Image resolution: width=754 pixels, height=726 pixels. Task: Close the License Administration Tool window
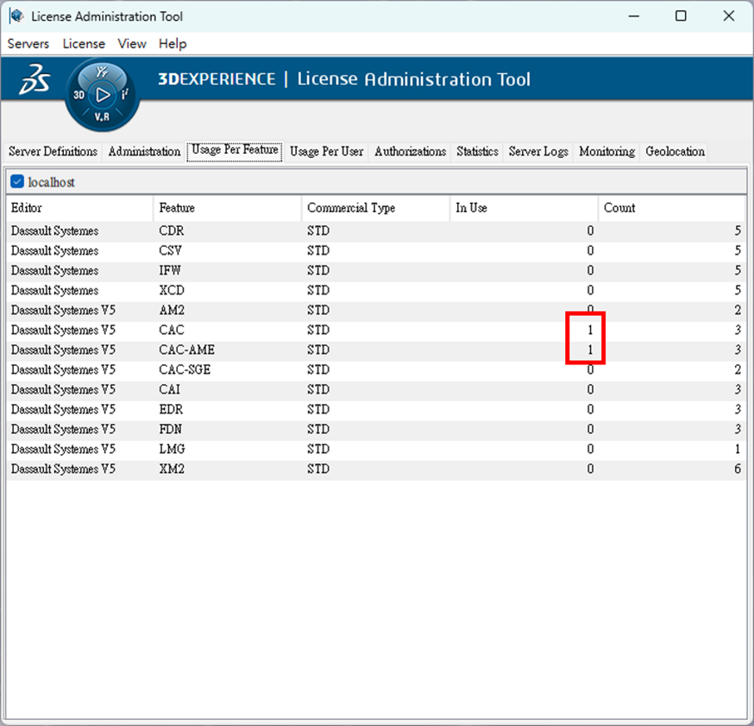[x=728, y=16]
